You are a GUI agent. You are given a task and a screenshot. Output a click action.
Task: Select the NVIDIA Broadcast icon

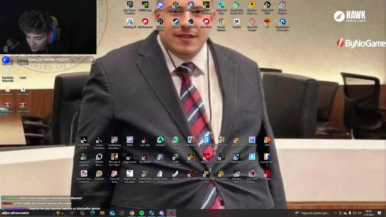click(x=206, y=8)
